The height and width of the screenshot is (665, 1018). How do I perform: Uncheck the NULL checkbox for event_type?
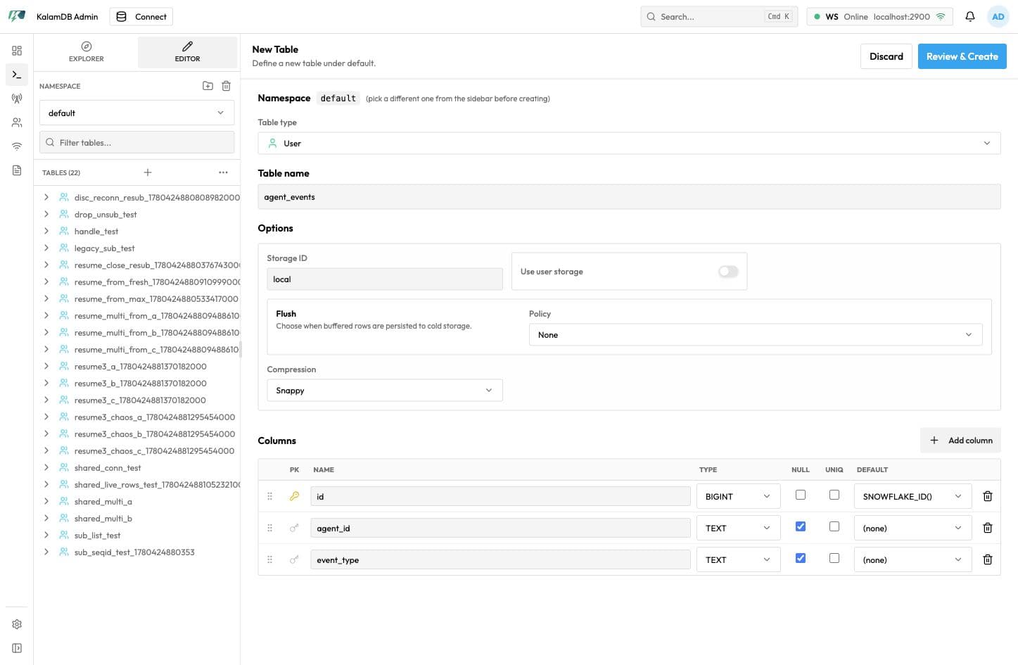801,558
